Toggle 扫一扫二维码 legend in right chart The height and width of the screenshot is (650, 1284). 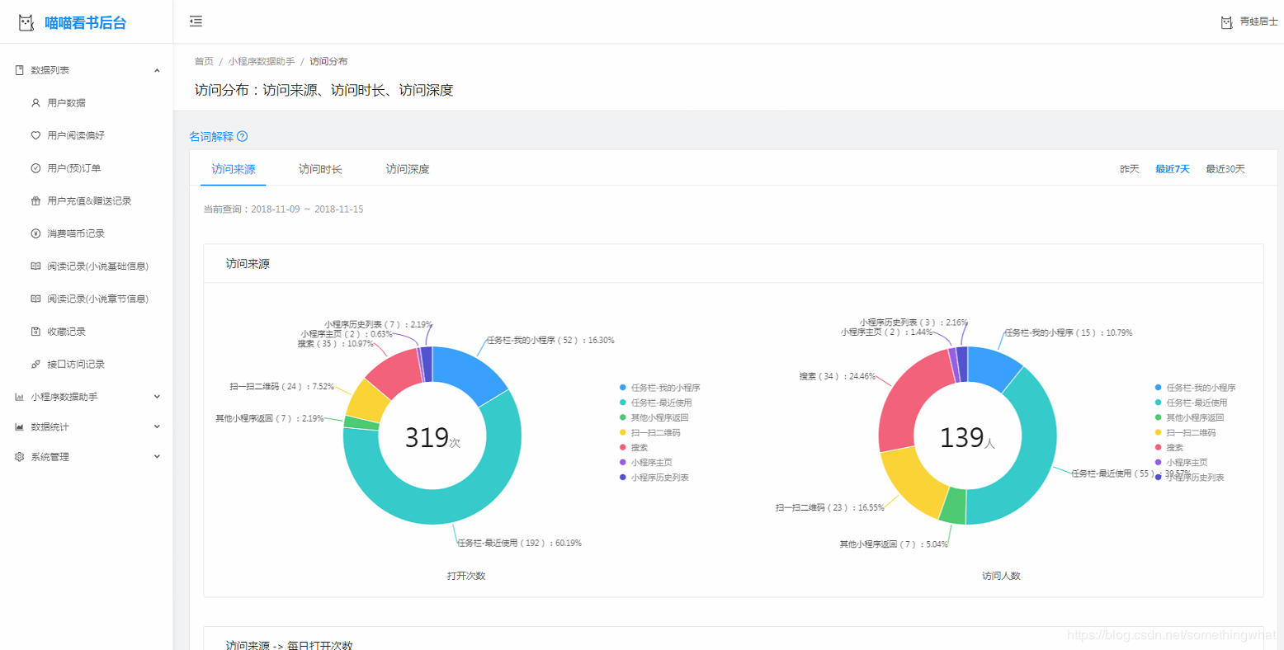[1190, 432]
